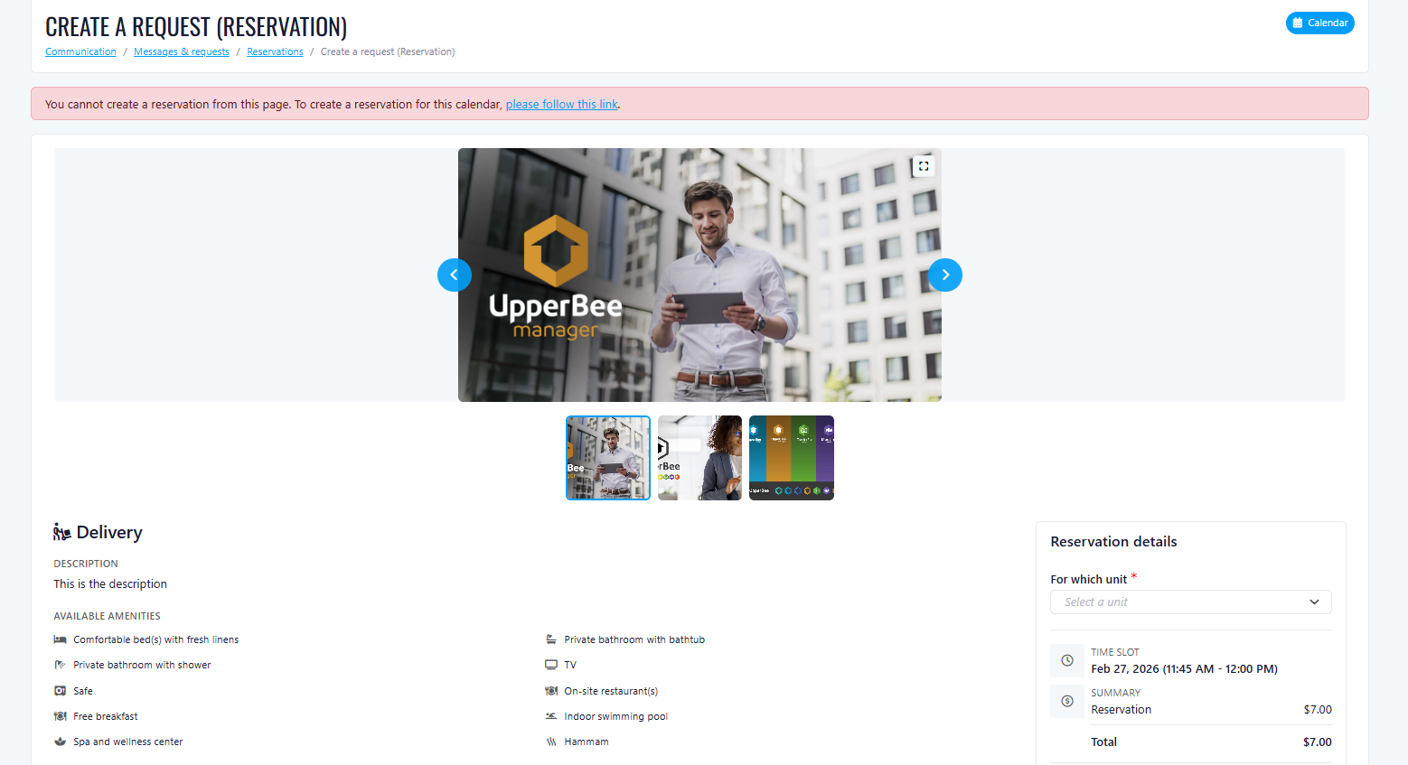Click the shower icon amenity
Viewport: 1408px width, 765px height.
pos(60,665)
